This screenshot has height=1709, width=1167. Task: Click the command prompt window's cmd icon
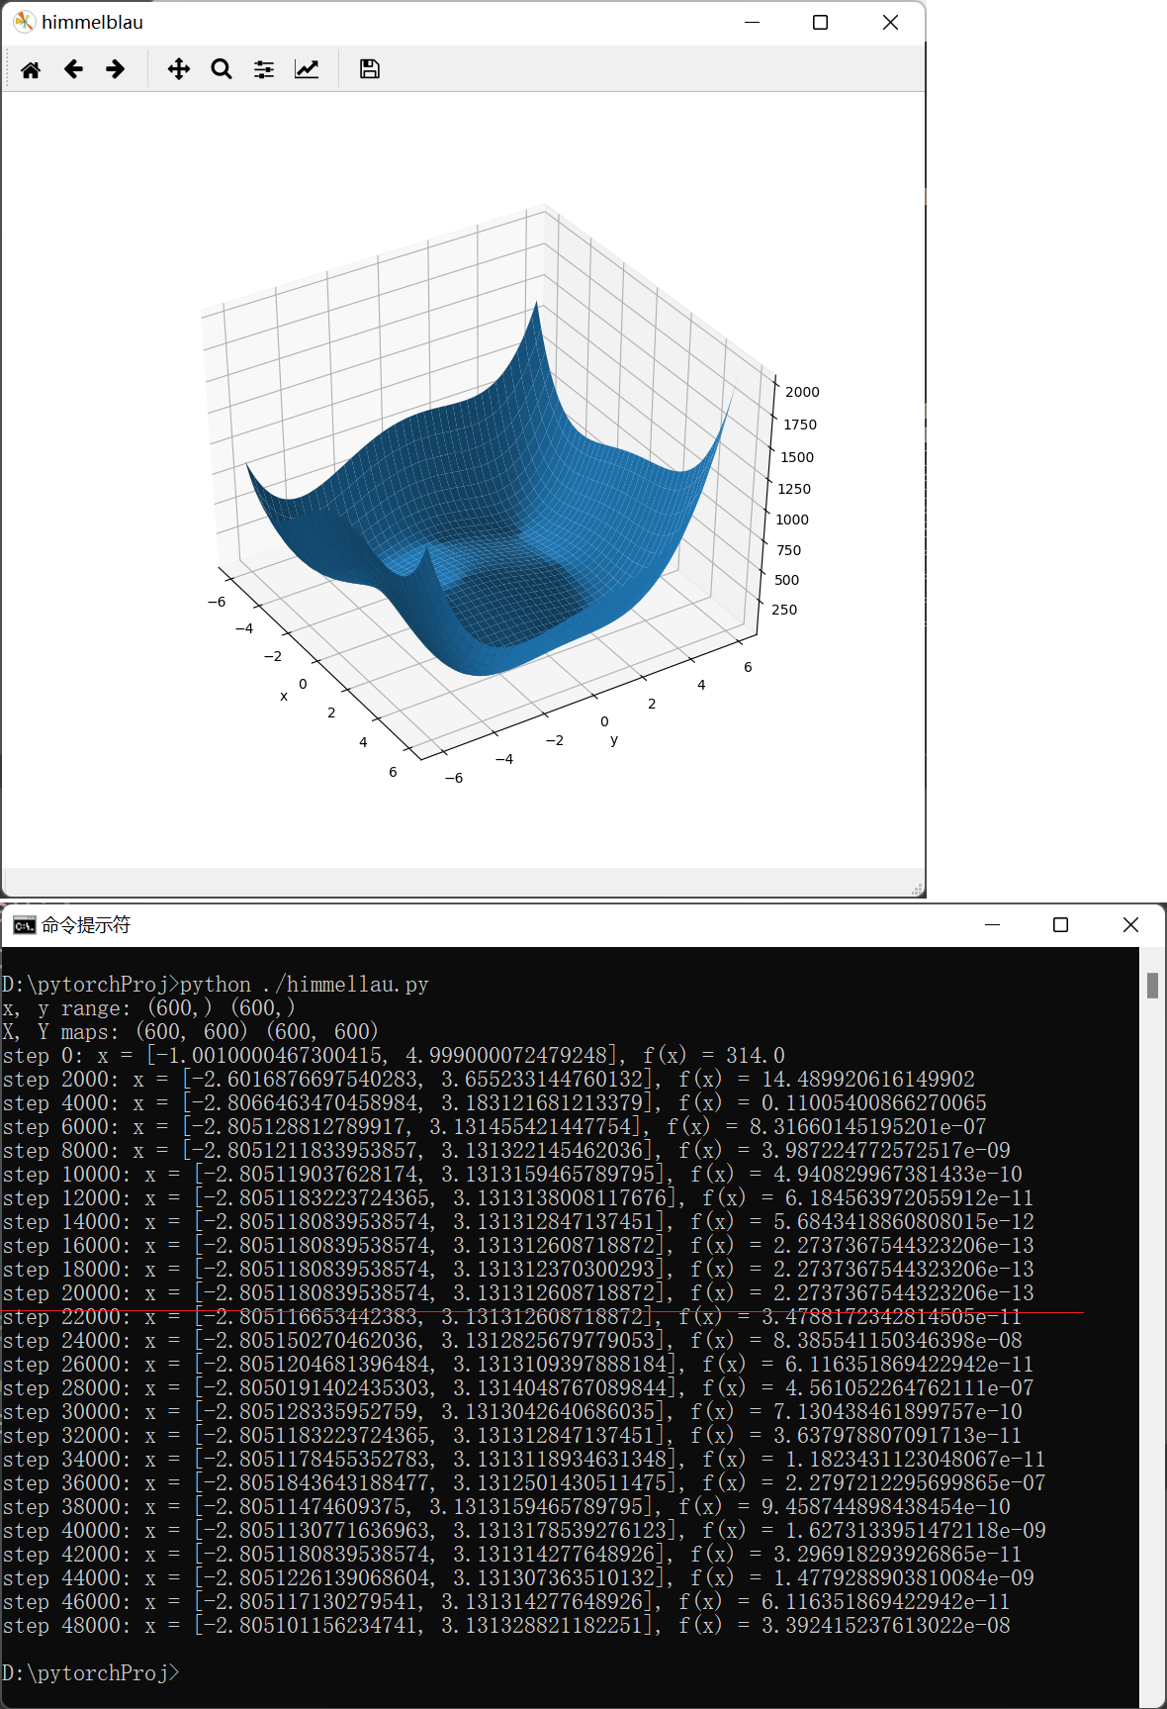click(24, 925)
